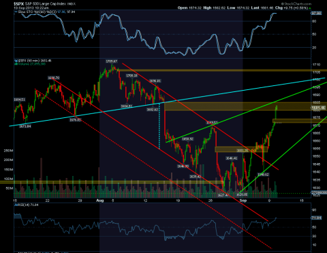Click the volume value tag on right axis
The height and width of the screenshot is (253, 327).
pyautogui.click(x=319, y=192)
